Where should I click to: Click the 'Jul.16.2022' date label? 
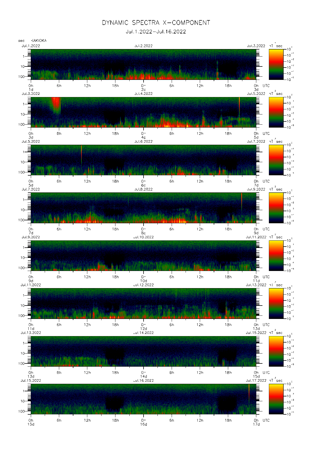144,380
